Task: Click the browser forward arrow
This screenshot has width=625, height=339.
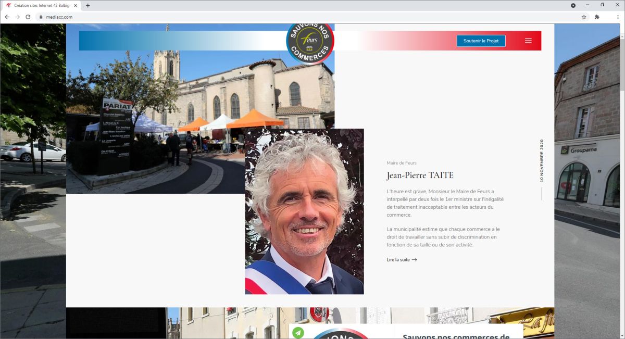Action: click(x=18, y=17)
